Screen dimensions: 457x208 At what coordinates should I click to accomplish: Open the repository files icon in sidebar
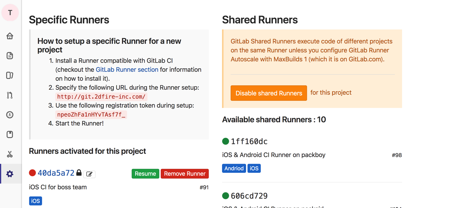coord(10,56)
